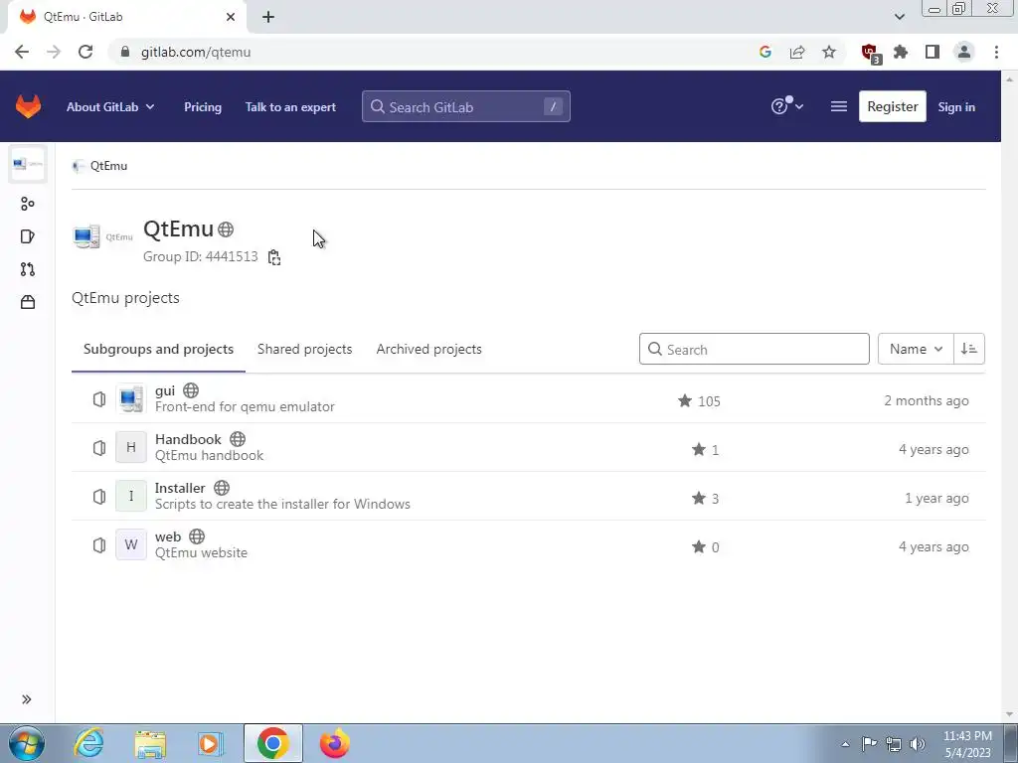Launch Internet Explorer from the taskbar
The height and width of the screenshot is (763, 1018).
[88, 743]
